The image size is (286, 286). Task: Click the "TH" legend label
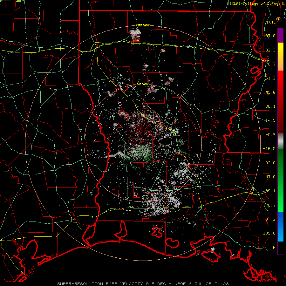tap(273, 248)
